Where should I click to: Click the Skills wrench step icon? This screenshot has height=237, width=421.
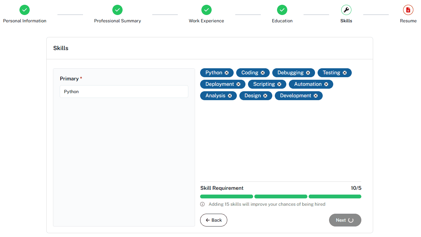click(x=346, y=10)
